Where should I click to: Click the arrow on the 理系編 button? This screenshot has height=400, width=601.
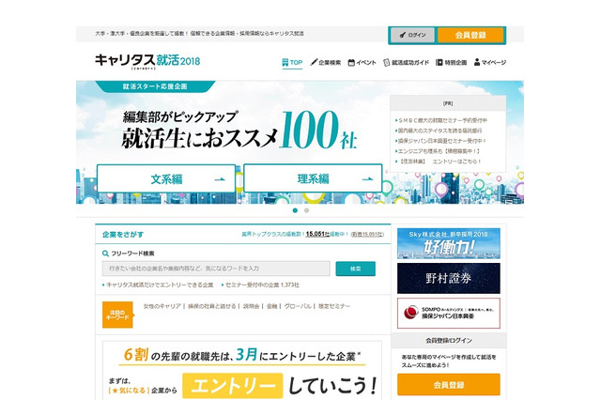(x=367, y=178)
